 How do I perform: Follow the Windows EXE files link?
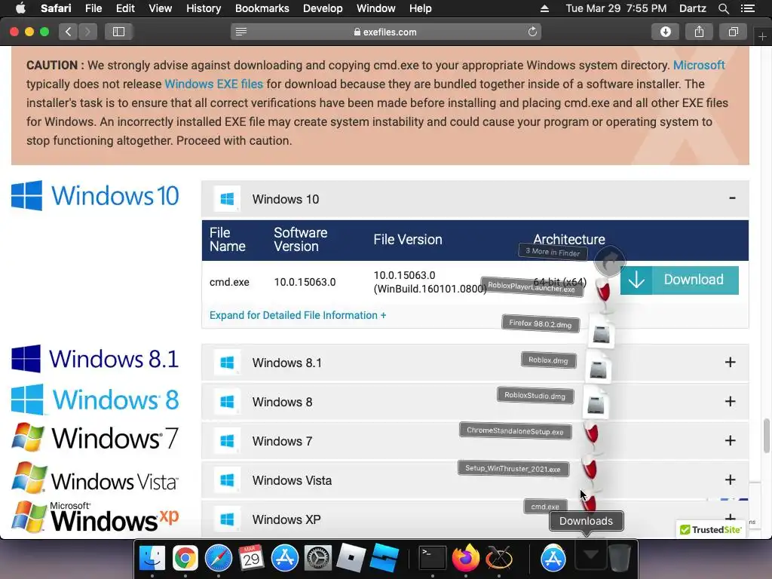(213, 84)
